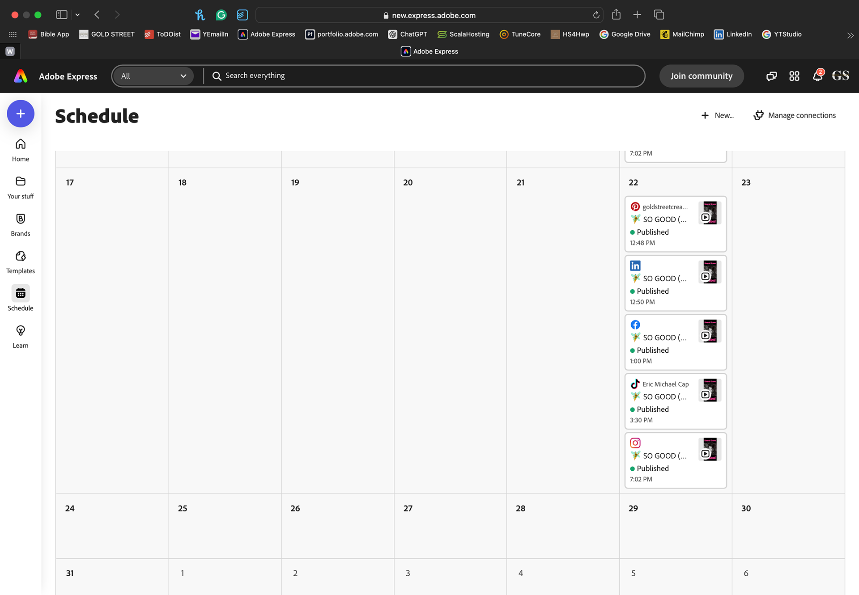Screen dimensions: 859x595
Task: Open the chat feedback icon
Action: point(771,76)
